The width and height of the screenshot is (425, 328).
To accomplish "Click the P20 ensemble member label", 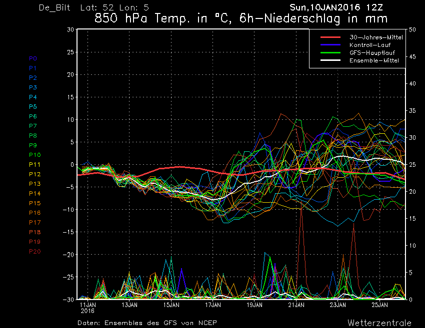I will (34, 252).
